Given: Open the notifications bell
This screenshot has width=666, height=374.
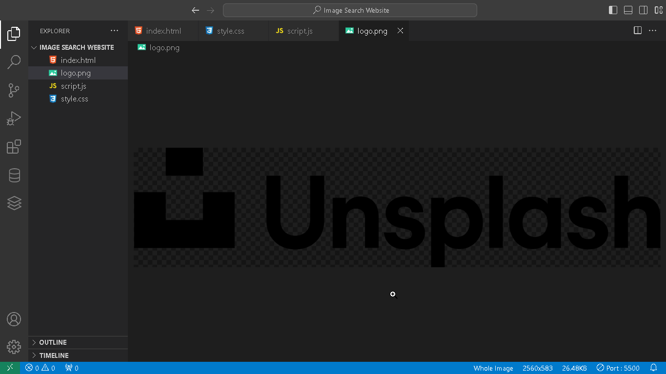Looking at the screenshot, I should 654,368.
